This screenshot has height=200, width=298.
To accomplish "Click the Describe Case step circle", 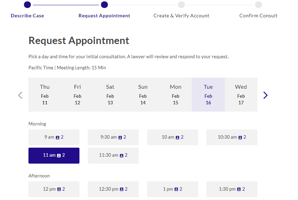I will pos(27,5).
